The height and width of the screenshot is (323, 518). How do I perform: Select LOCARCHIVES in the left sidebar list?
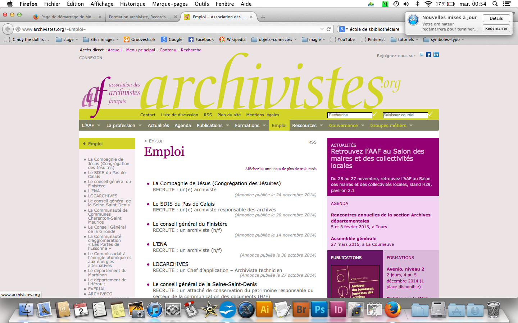pos(103,196)
